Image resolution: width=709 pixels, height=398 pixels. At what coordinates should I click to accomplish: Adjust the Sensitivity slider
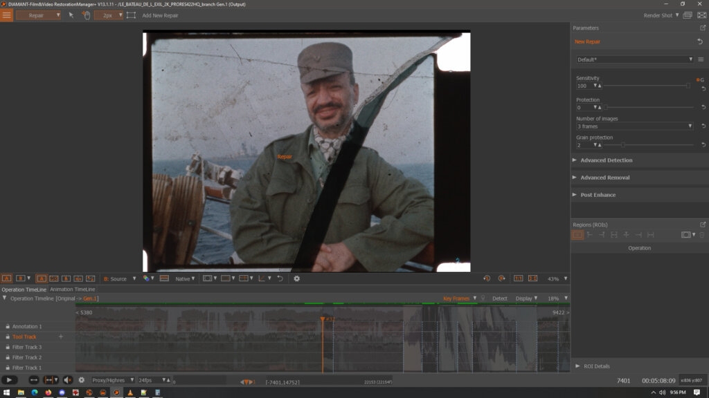[647, 86]
